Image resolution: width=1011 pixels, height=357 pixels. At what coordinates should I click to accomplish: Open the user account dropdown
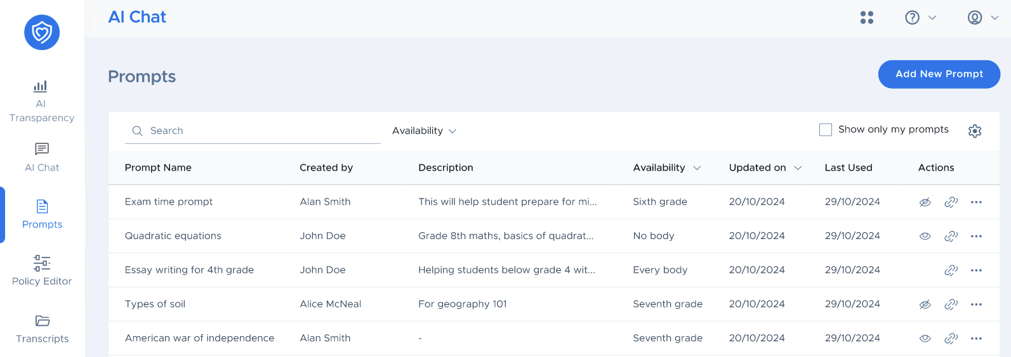(983, 18)
